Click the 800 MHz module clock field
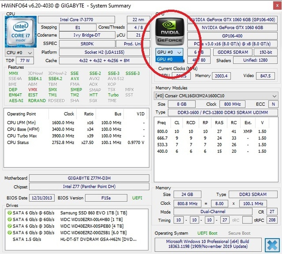 pos(232,104)
